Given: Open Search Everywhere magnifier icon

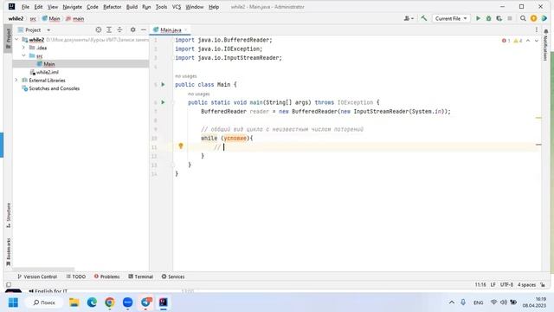Looking at the screenshot, I should (x=523, y=18).
